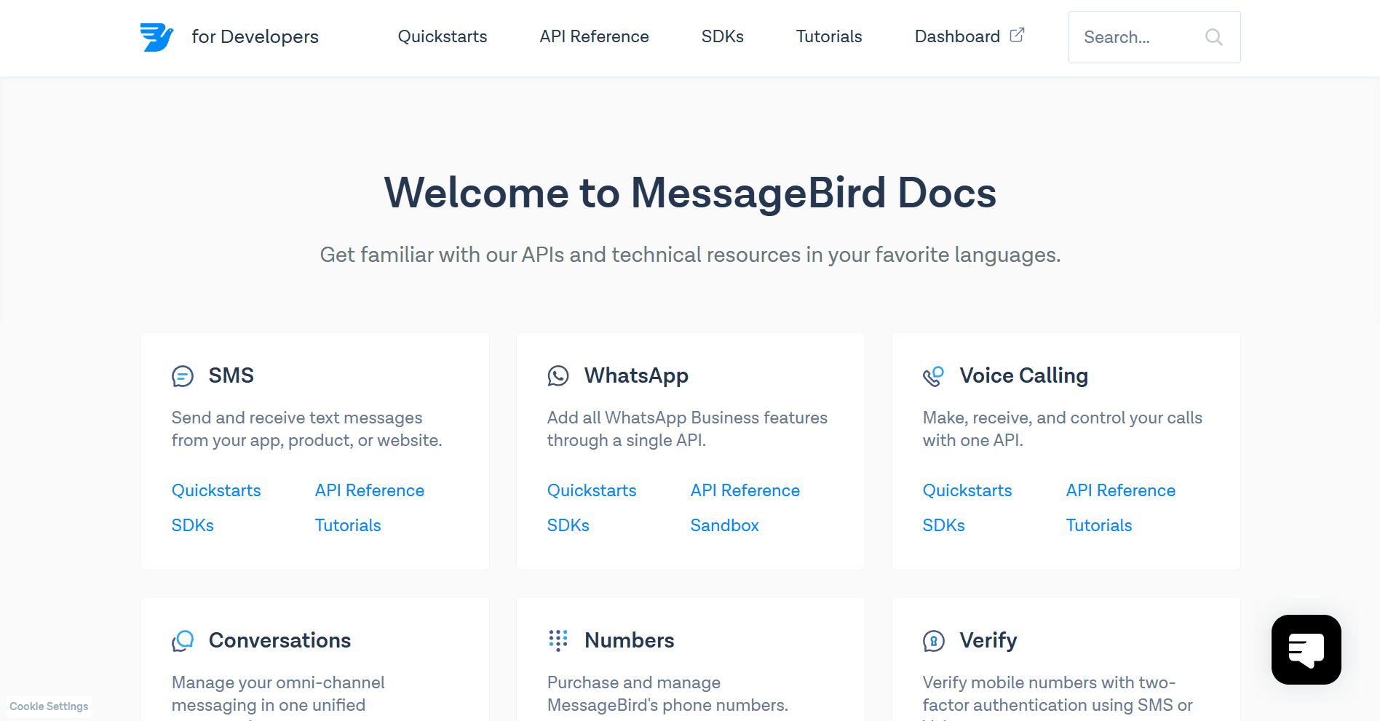Open SMS API Reference link
Screen dimensions: 1380x721
pyautogui.click(x=370, y=490)
